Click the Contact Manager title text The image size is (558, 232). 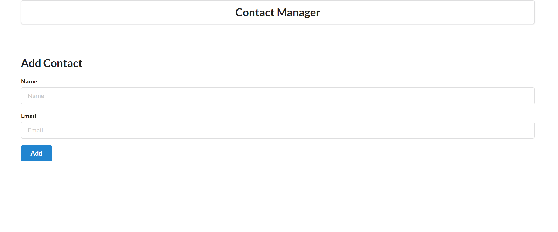pos(277,12)
